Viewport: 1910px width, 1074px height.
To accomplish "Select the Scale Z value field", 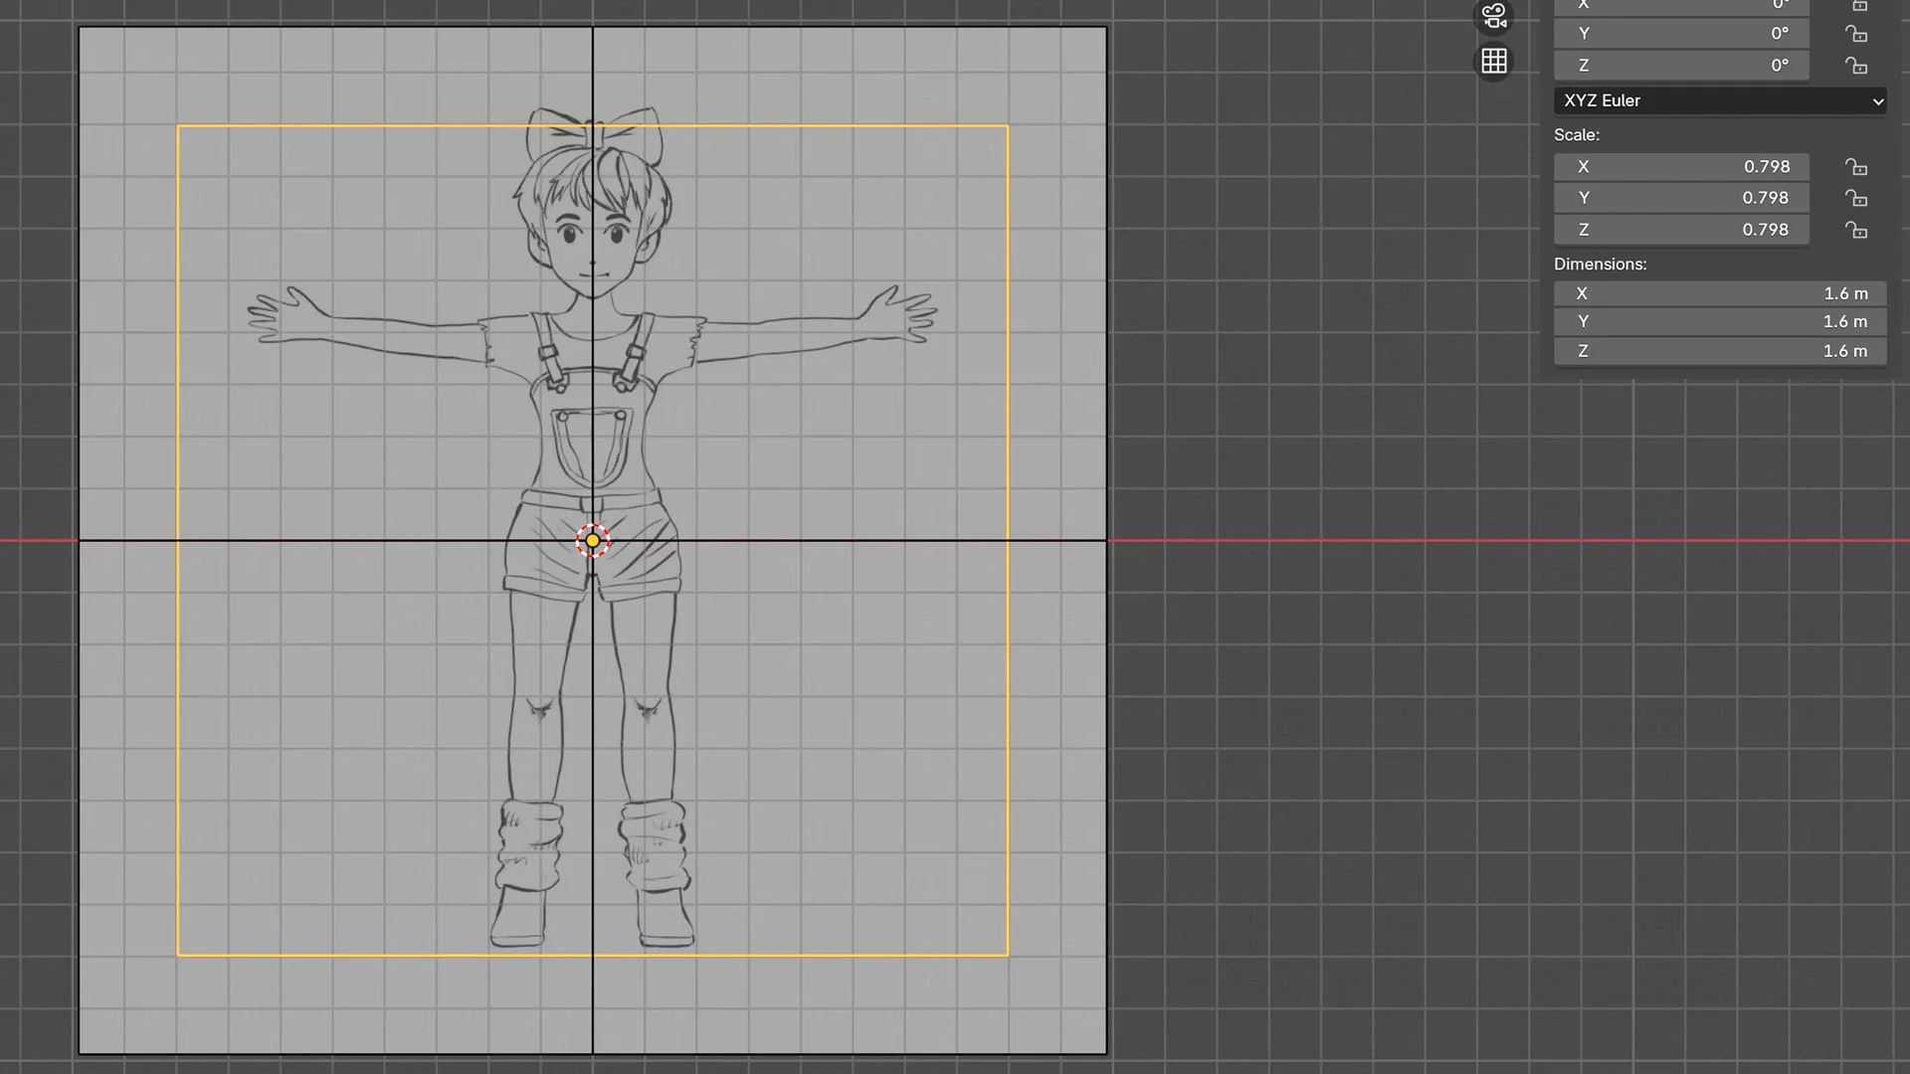I will [x=1680, y=230].
